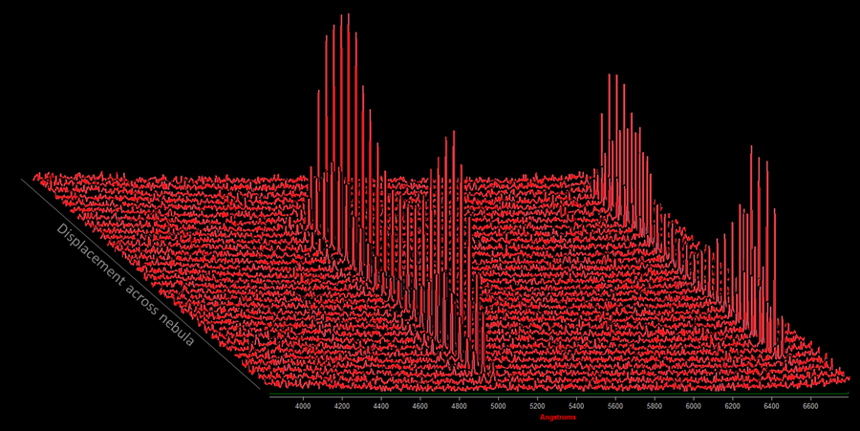Click the 6400 wavelength tick label
Image resolution: width=860 pixels, height=431 pixels.
point(772,406)
